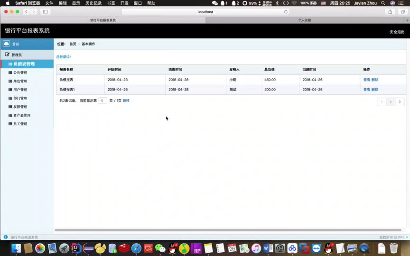Click the cloud home icon in sidebar
The image size is (410, 256).
6,44
